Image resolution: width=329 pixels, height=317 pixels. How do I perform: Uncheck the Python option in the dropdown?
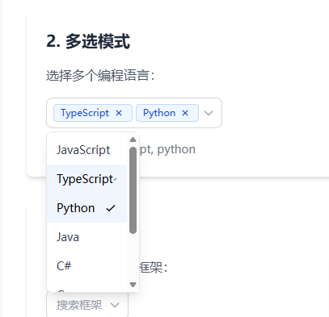click(86, 208)
